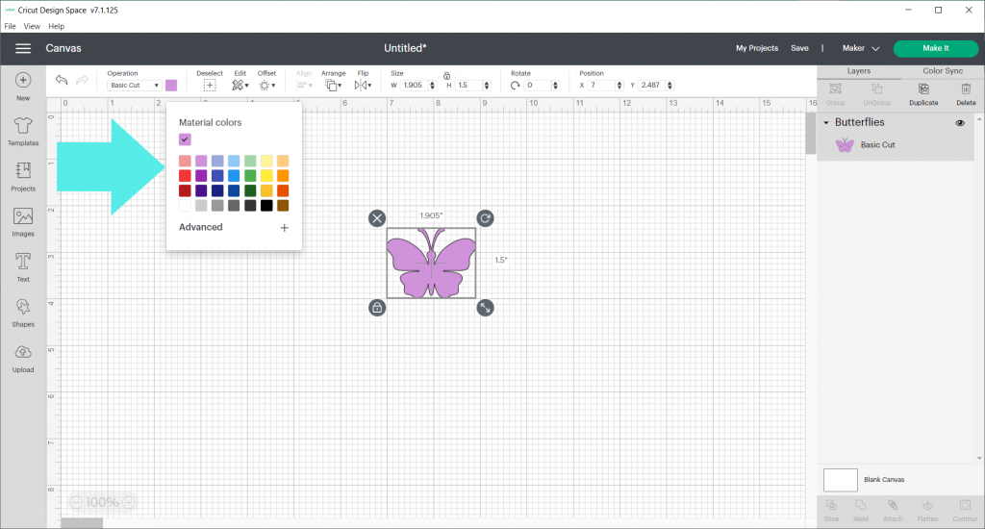
Task: Click the Rotate icon in toolbar
Action: (x=516, y=86)
